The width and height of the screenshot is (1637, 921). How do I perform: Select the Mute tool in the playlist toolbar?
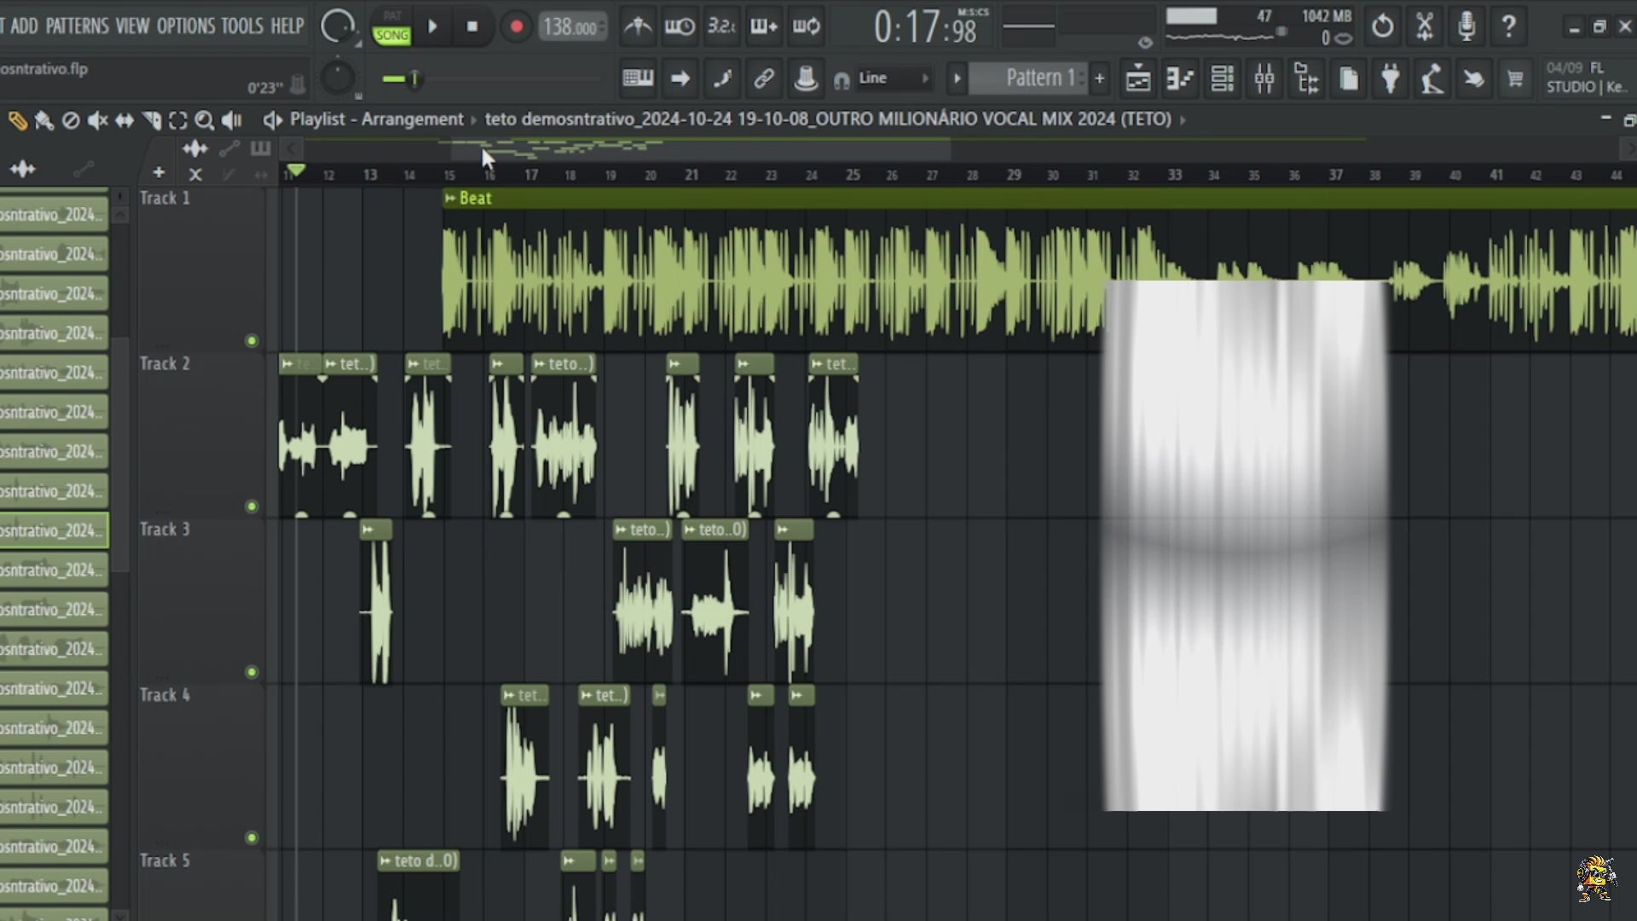[96, 120]
